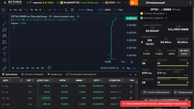This screenshot has height=109, width=194.
Task: Open the indicators fx menu
Action: [66, 10]
